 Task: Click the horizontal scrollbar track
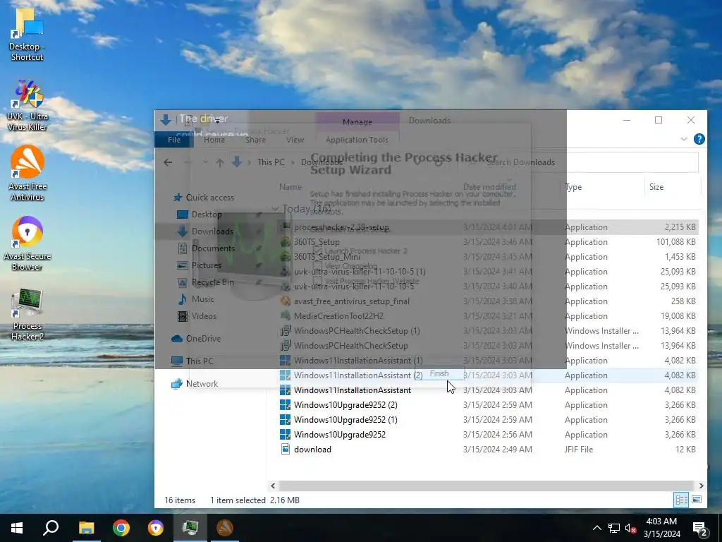tap(485, 486)
